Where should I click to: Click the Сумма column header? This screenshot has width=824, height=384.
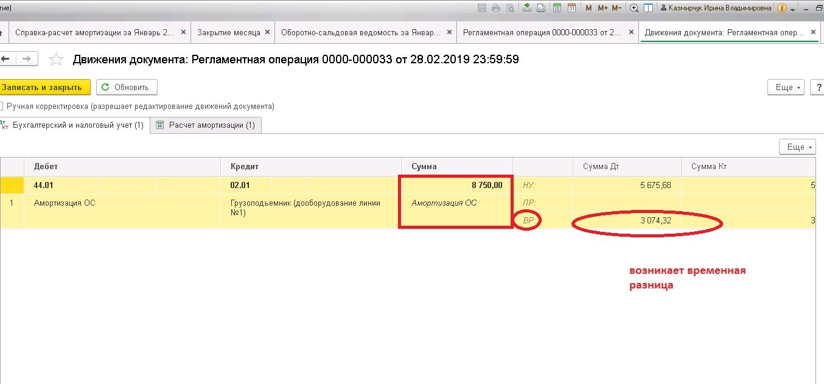coord(457,166)
